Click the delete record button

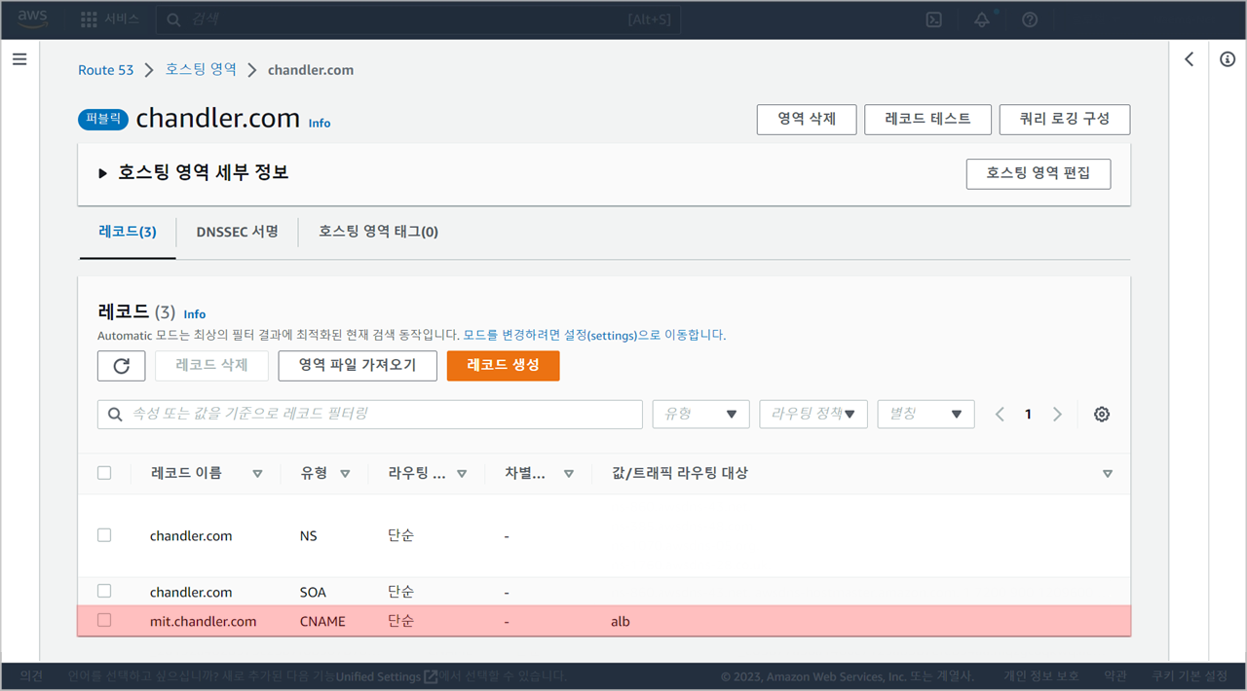click(211, 366)
